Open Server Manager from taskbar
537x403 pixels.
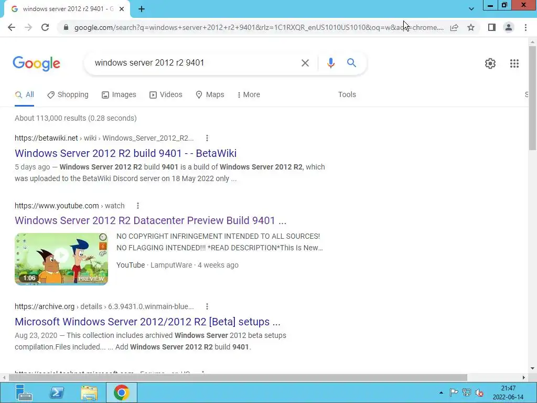pyautogui.click(x=23, y=393)
